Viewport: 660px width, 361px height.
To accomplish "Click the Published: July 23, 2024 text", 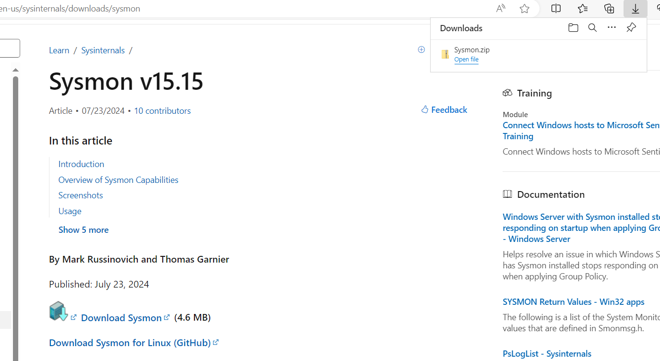I will (99, 284).
